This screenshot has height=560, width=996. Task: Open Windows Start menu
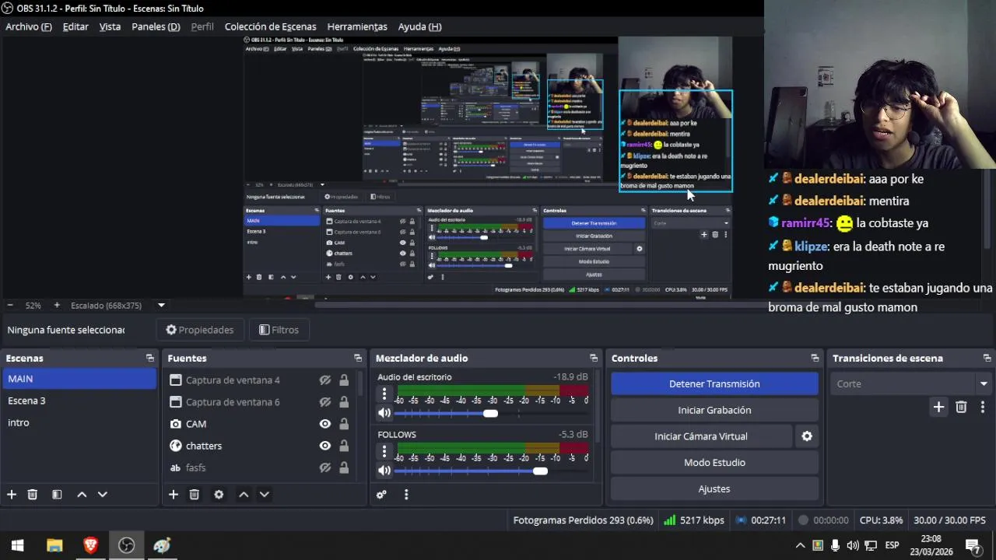(x=18, y=545)
